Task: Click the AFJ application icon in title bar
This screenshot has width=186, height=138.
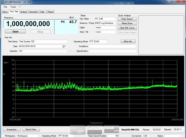Action: pos(2,2)
